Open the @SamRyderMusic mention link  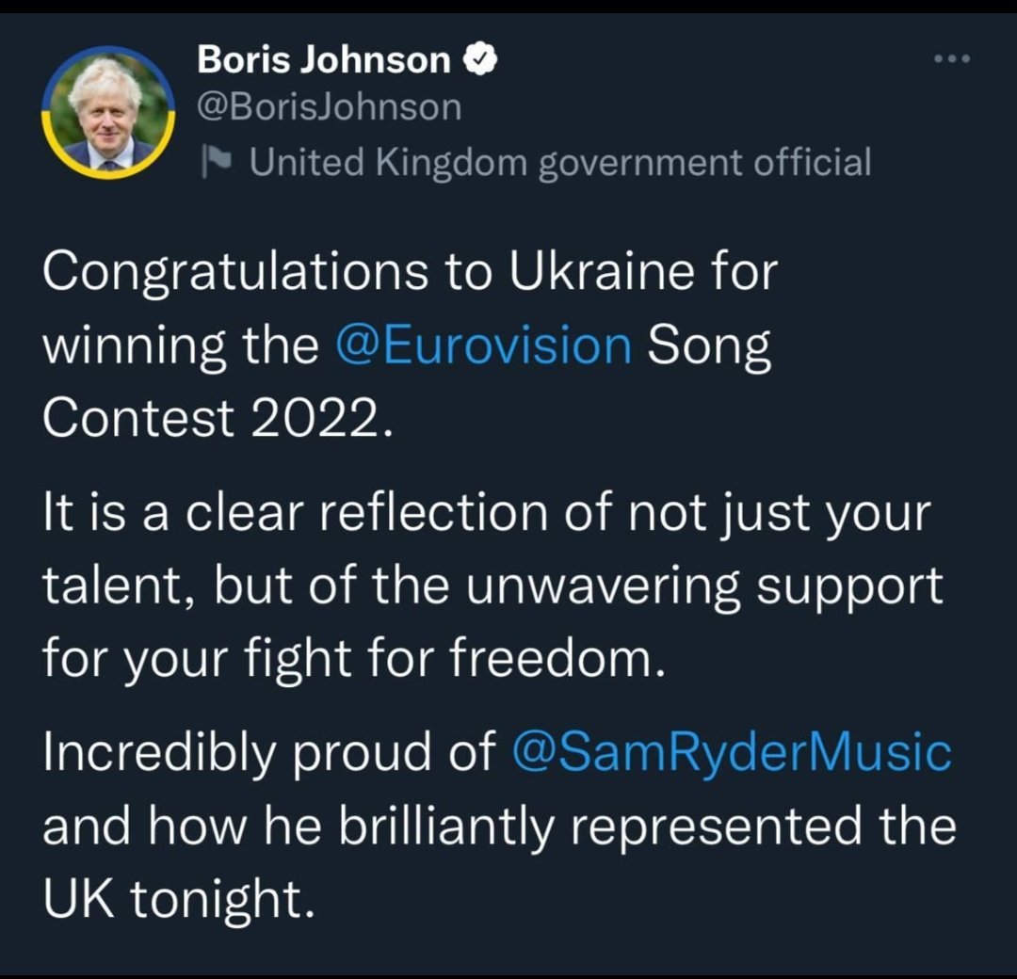[x=731, y=754]
